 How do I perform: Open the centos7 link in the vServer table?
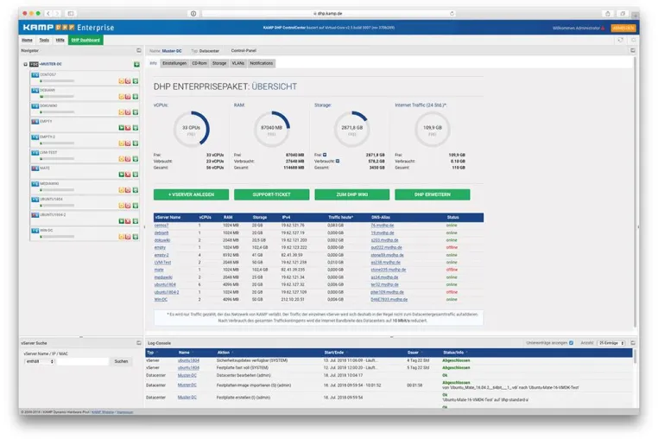tap(161, 226)
